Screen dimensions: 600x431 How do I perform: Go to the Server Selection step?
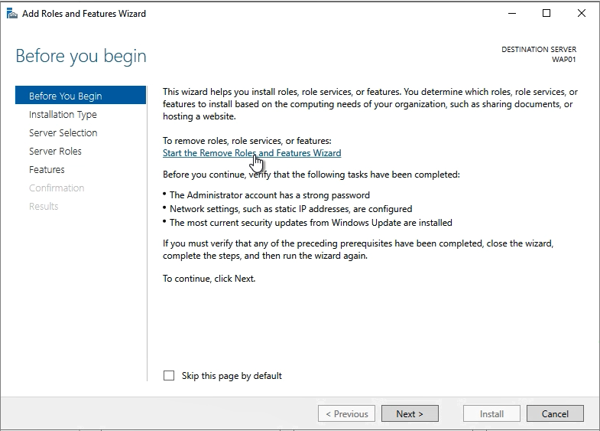[63, 133]
